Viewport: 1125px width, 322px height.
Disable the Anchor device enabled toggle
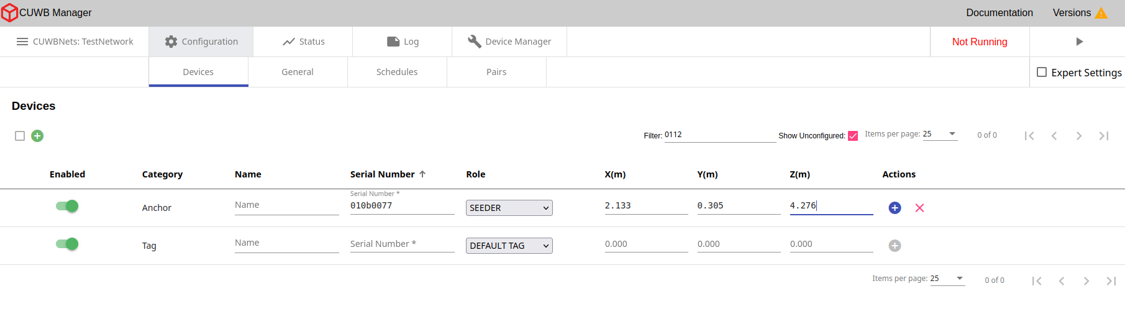pyautogui.click(x=67, y=206)
